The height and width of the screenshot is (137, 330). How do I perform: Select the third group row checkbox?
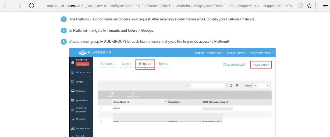point(101,121)
